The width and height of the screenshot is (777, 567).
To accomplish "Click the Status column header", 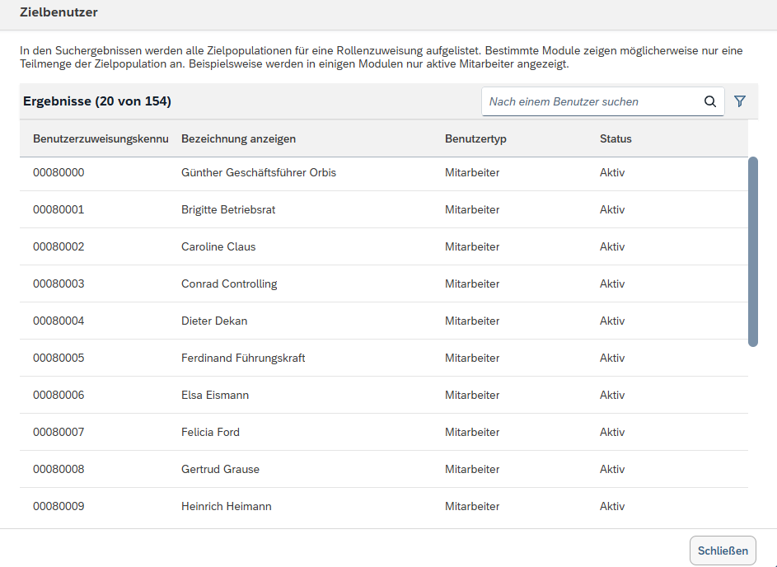I will pyautogui.click(x=616, y=138).
